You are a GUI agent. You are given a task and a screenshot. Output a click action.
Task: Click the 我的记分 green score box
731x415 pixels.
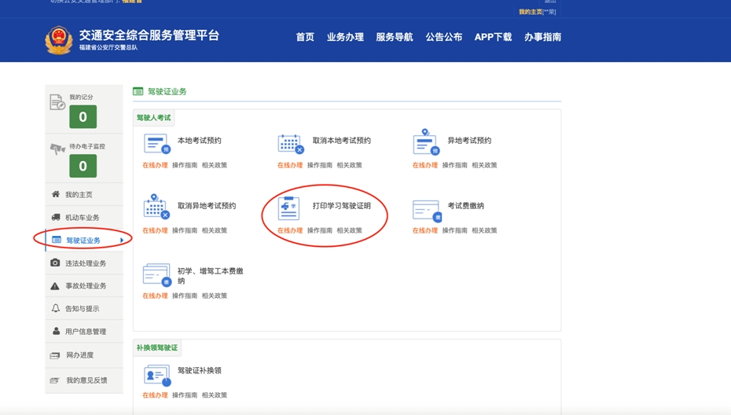click(83, 117)
